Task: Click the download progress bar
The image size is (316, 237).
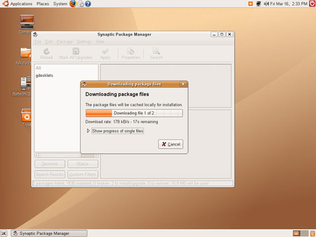Action: coord(134,113)
